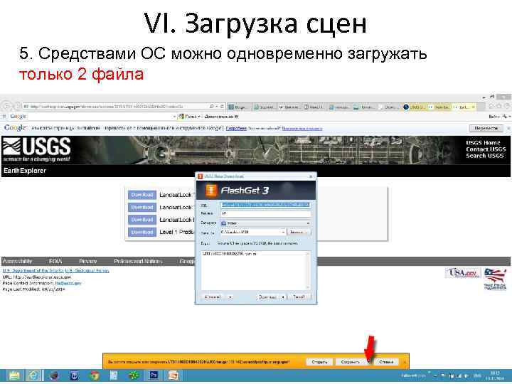Click the FlashGet comment area scrollbar

pyautogui.click(x=307, y=270)
